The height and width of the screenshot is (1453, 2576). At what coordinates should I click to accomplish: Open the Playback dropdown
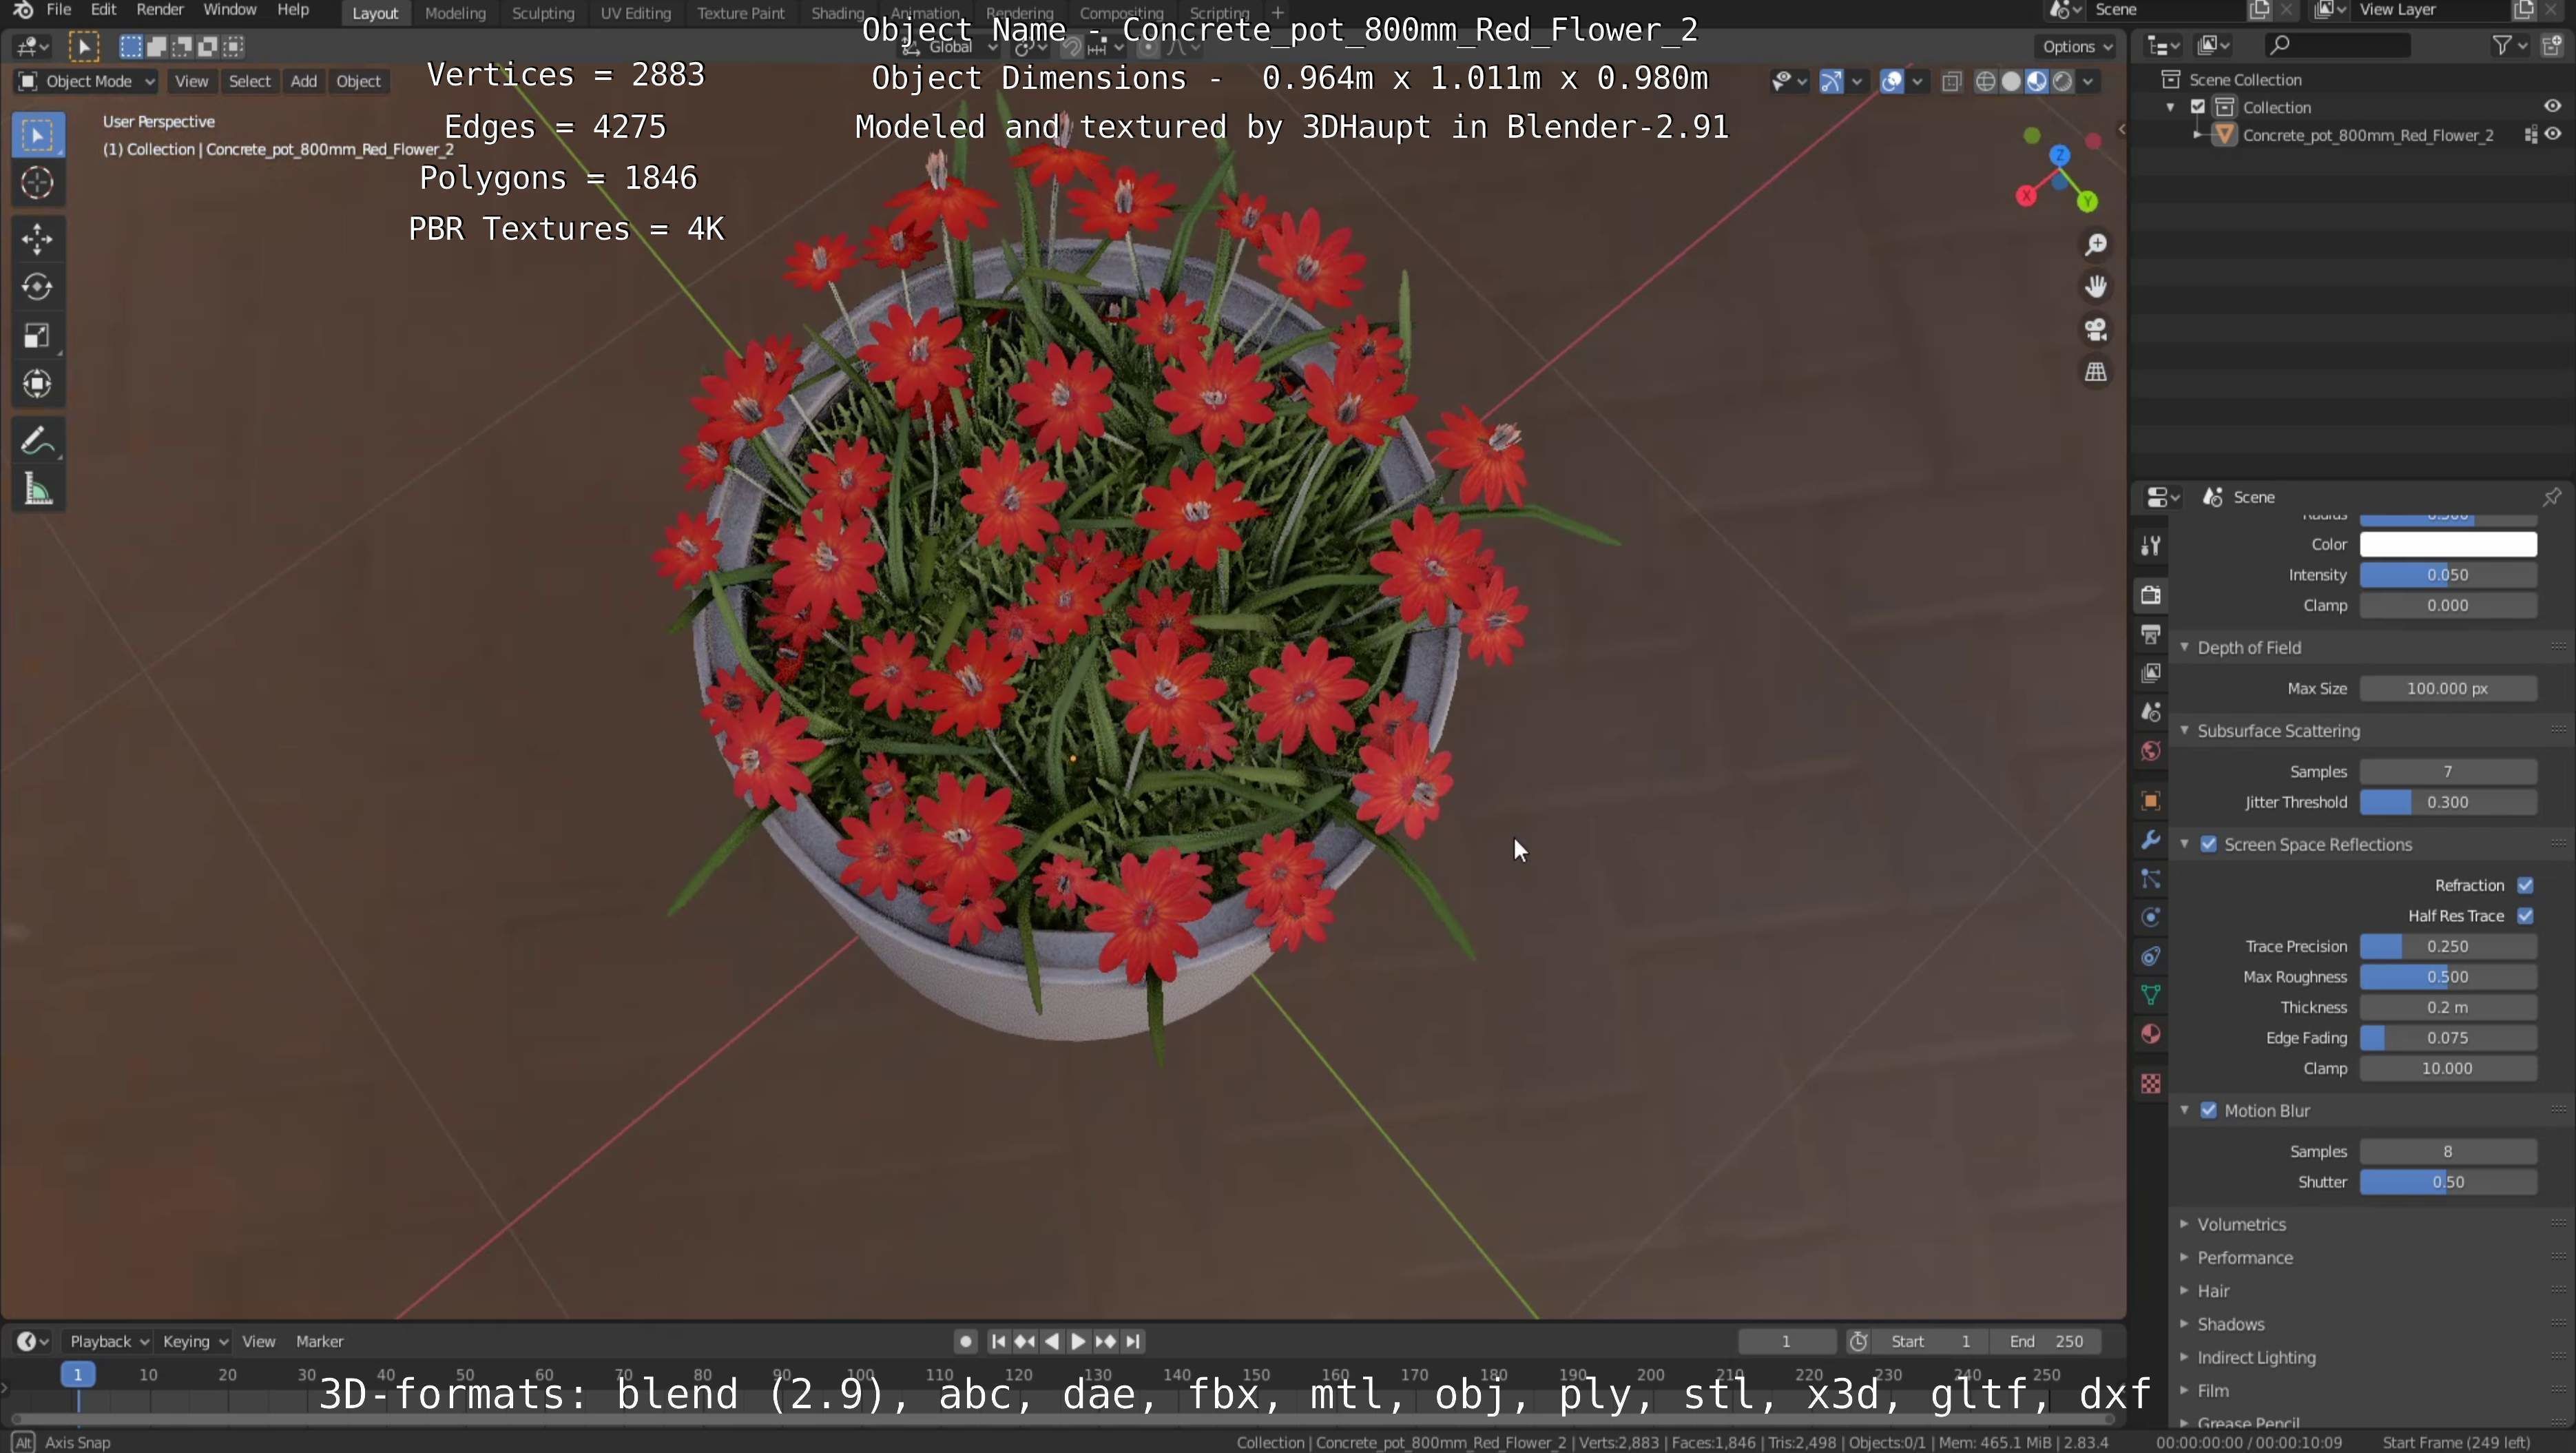[108, 1342]
